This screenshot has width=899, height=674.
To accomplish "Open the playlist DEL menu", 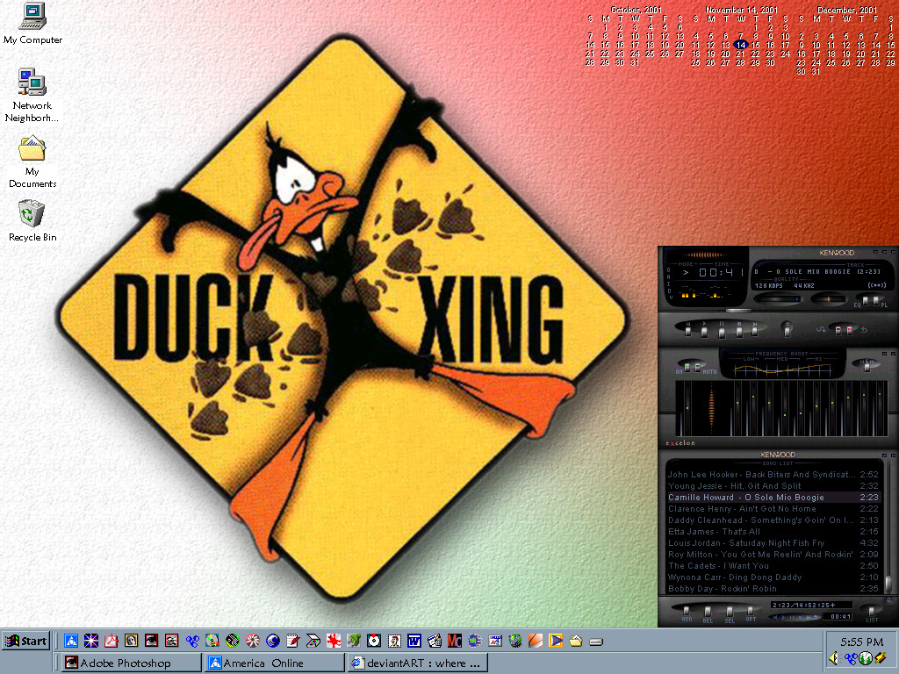I will pyautogui.click(x=708, y=612).
